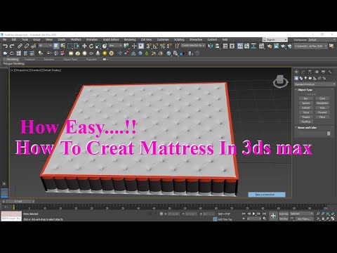337x253 pixels.
Task: Jump to the Go to Start control
Action: pyautogui.click(x=244, y=214)
